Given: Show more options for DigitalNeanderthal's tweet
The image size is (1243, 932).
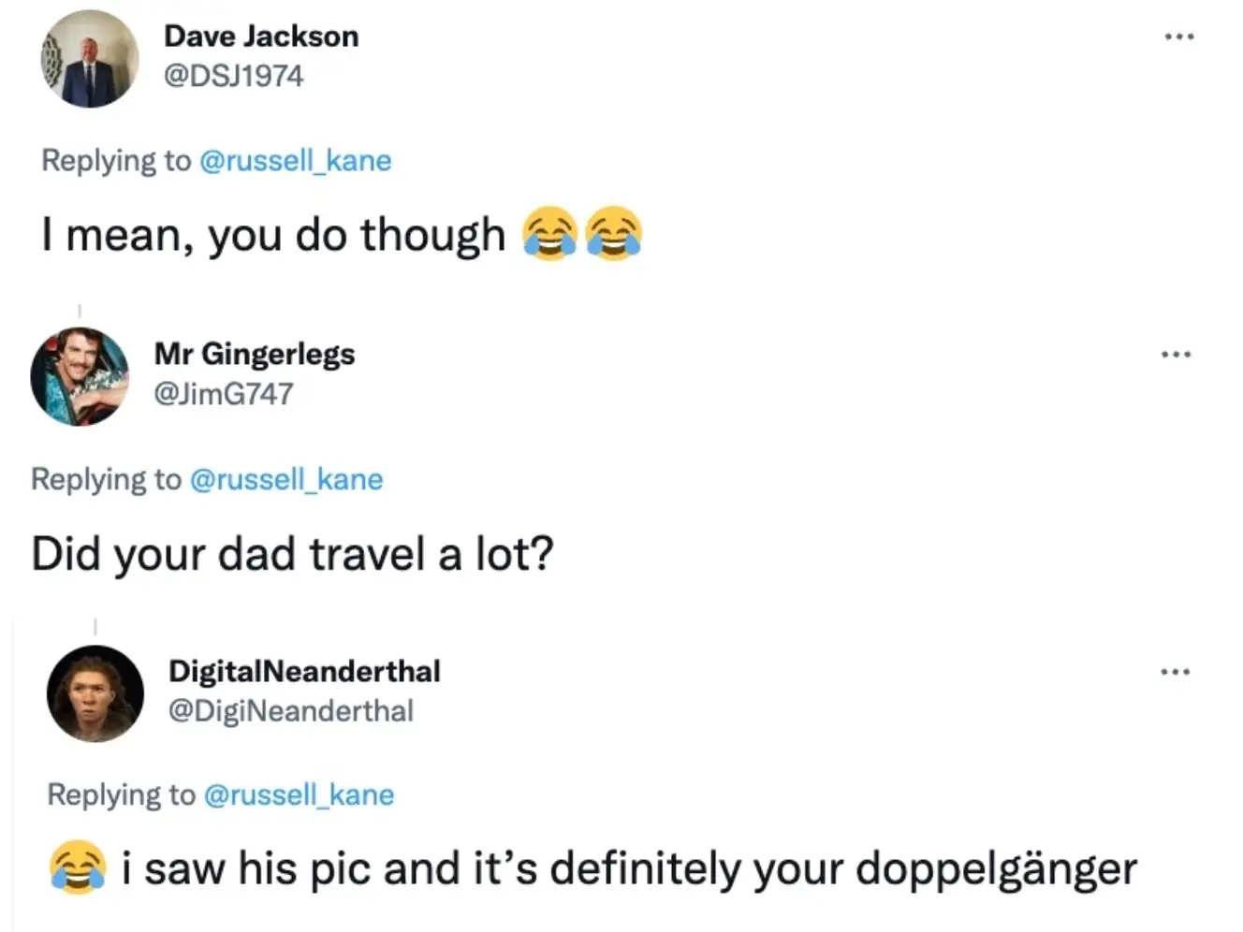Looking at the screenshot, I should tap(1176, 672).
